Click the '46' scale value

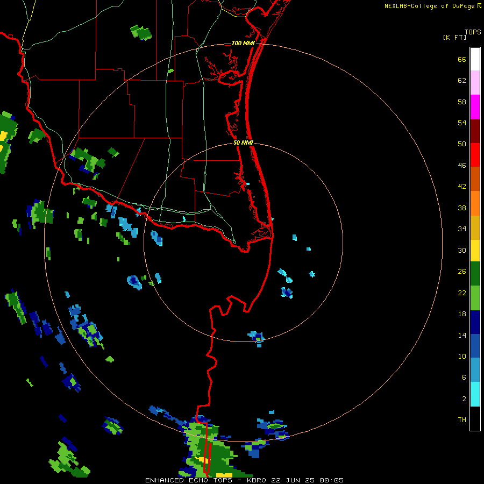point(462,166)
